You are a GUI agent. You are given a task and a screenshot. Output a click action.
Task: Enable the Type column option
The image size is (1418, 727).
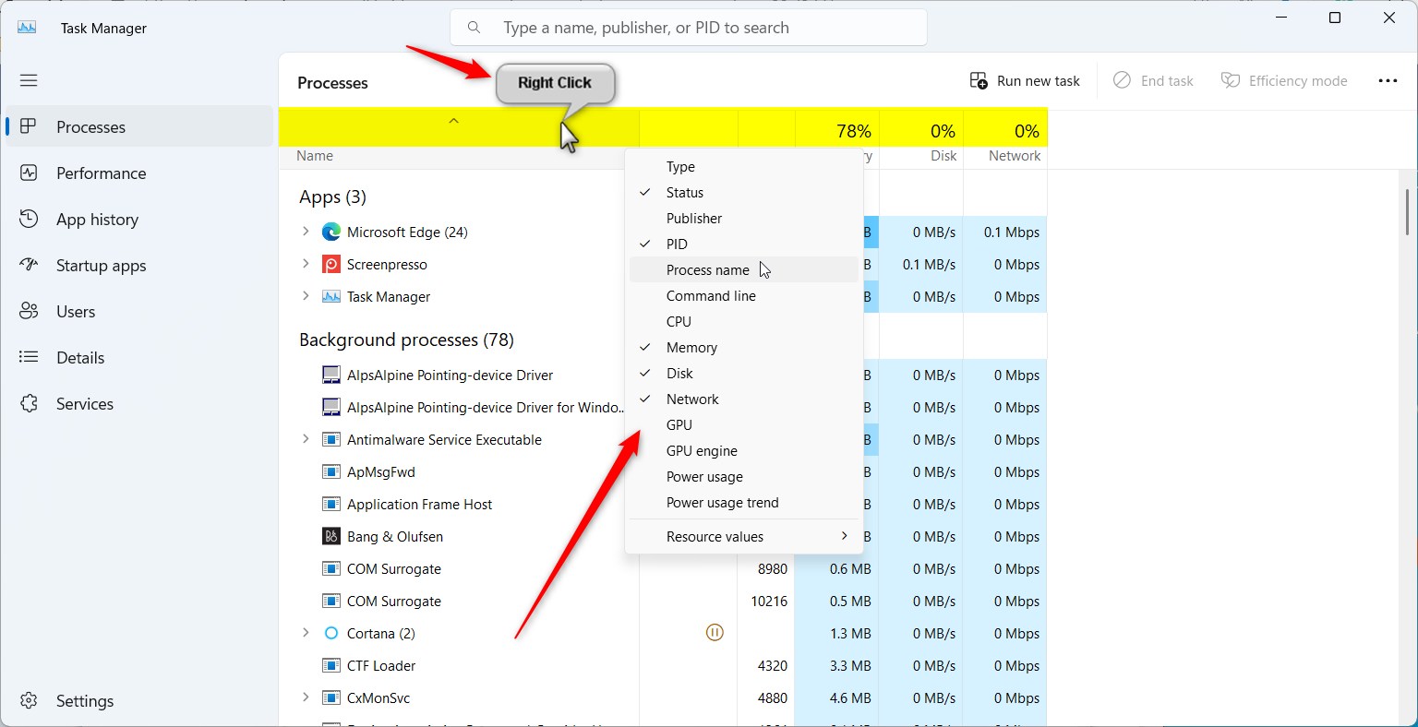(x=744, y=166)
